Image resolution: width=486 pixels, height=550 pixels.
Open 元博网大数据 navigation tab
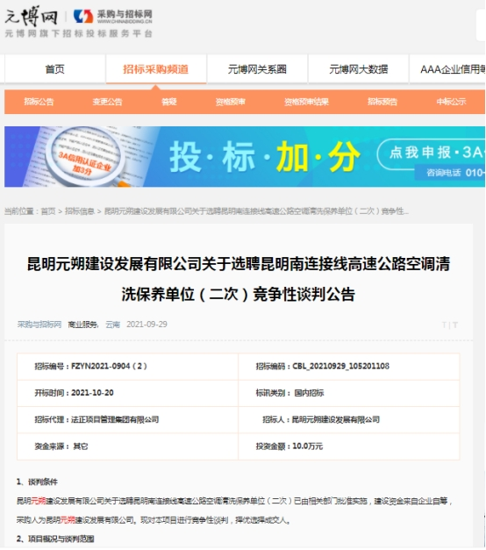358,69
